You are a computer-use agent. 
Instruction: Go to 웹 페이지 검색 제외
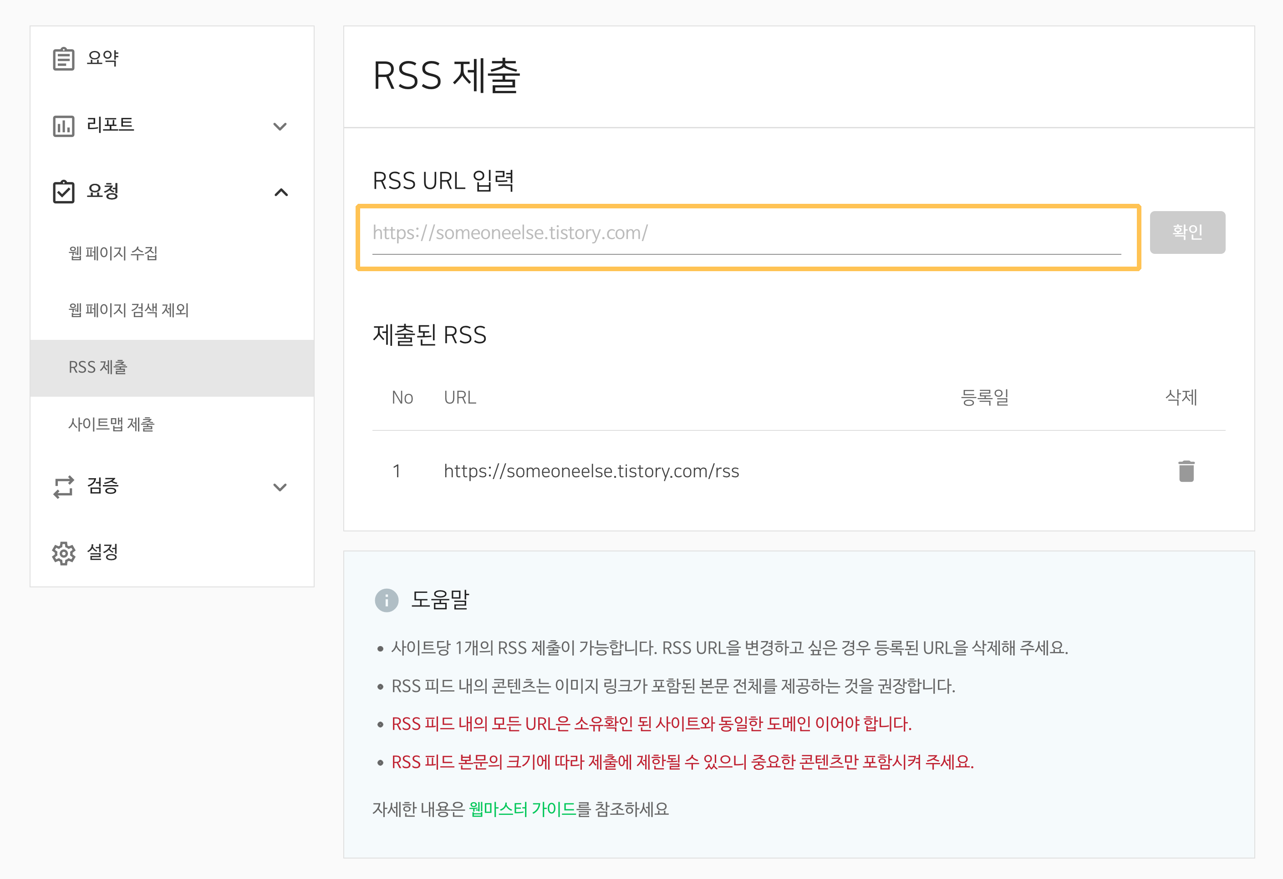tap(129, 310)
